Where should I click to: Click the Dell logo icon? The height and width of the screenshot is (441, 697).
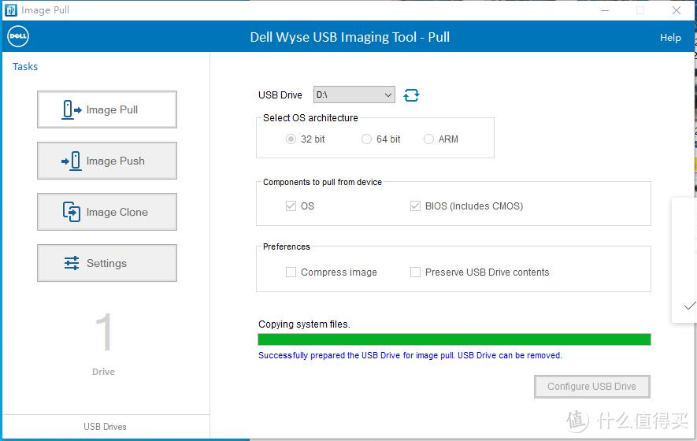pyautogui.click(x=18, y=37)
